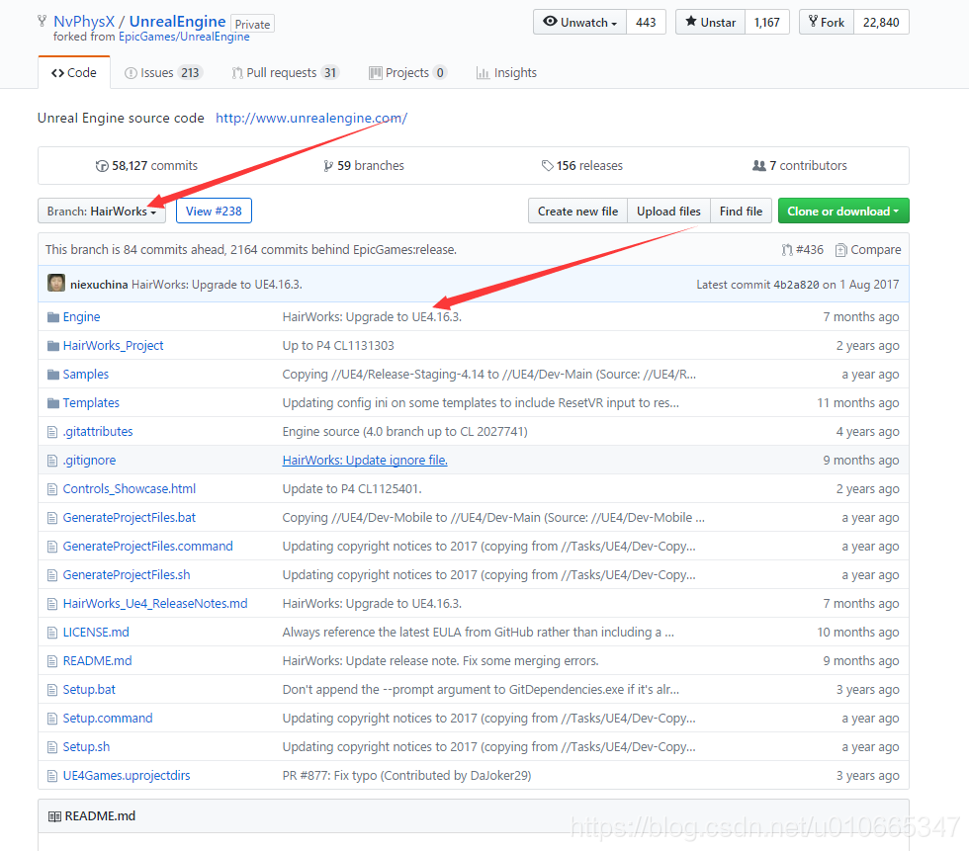Click the releases tag icon
The height and width of the screenshot is (851, 969).
pyautogui.click(x=547, y=165)
